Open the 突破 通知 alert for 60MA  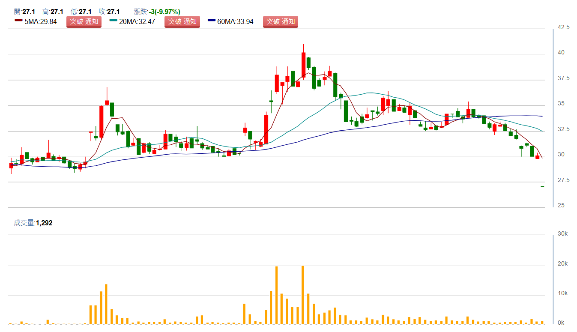(280, 22)
